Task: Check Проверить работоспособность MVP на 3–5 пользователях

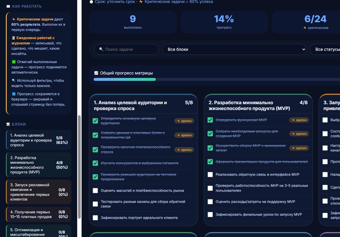Action: coord(210,188)
